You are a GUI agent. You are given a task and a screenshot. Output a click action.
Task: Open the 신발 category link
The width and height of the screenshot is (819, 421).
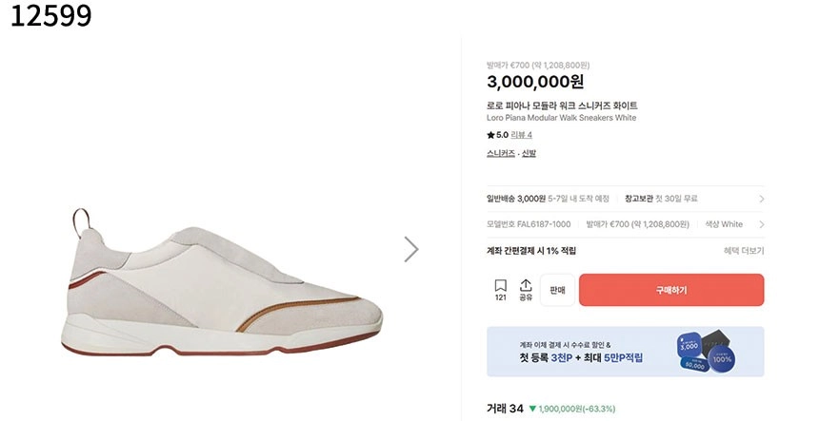pos(529,153)
